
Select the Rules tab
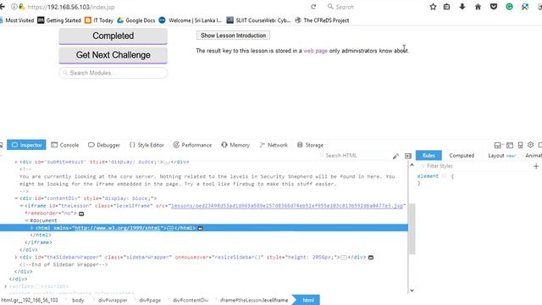tap(429, 156)
